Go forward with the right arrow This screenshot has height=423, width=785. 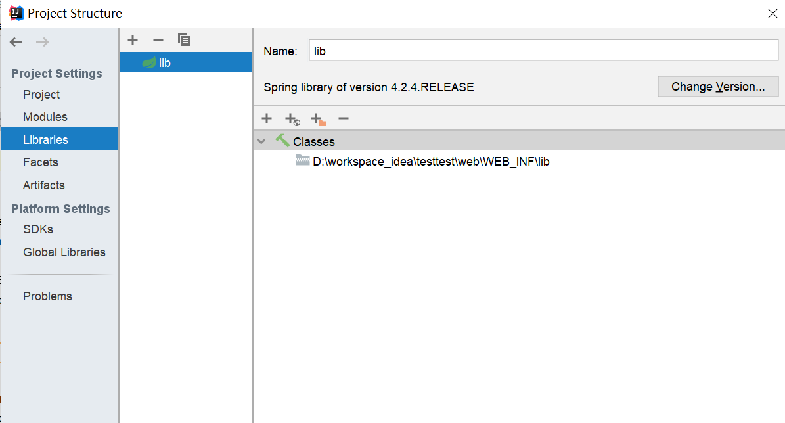coord(43,42)
